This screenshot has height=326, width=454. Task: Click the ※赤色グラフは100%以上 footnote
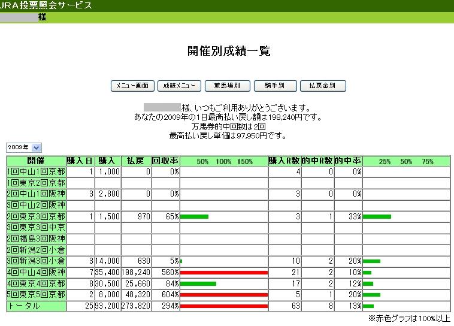(409, 318)
